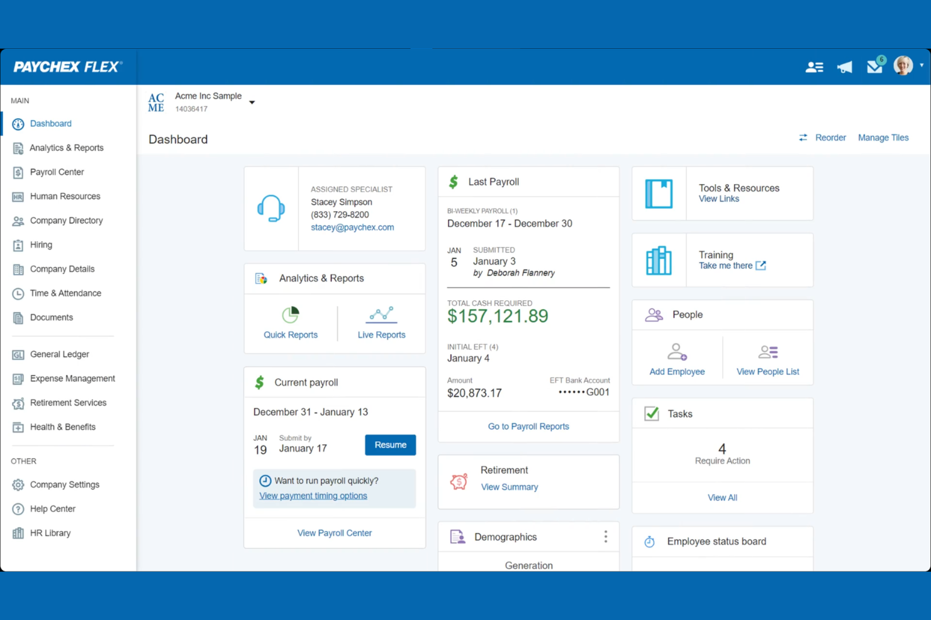Viewport: 931px width, 620px height.
Task: Click the Current payroll dollar icon
Action: (260, 382)
